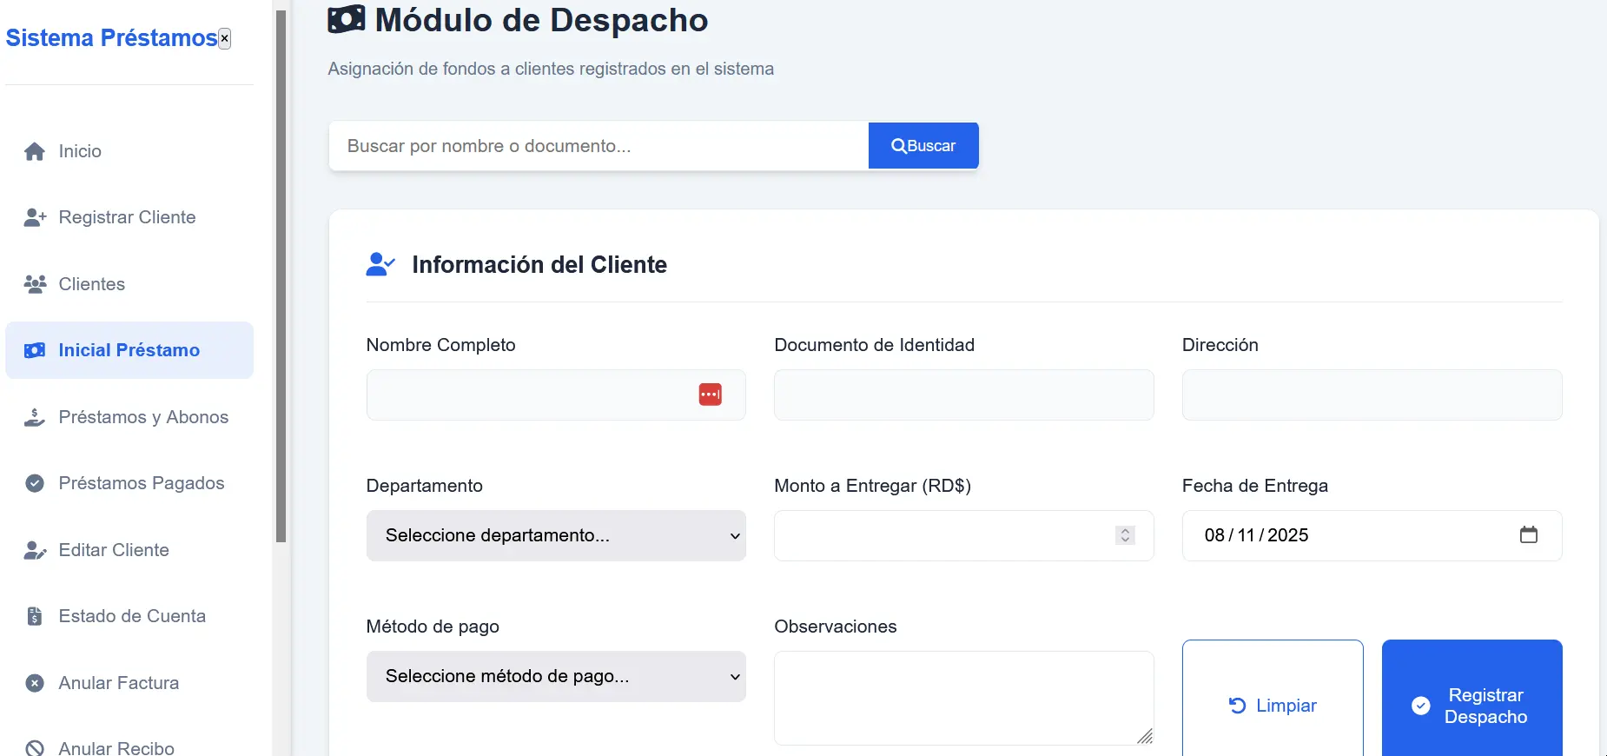Image resolution: width=1607 pixels, height=756 pixels.
Task: Click the Nombre Completo input field
Action: tap(556, 395)
